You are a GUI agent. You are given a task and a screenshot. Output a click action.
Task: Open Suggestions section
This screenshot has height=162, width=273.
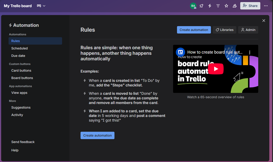tap(35, 107)
